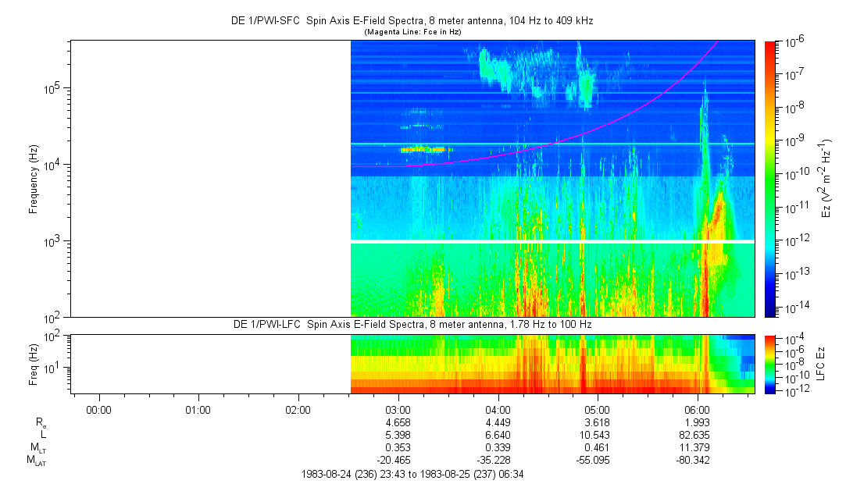The width and height of the screenshot is (846, 484).
Task: Click the Ez spectral density color bar
Action: (x=770, y=179)
